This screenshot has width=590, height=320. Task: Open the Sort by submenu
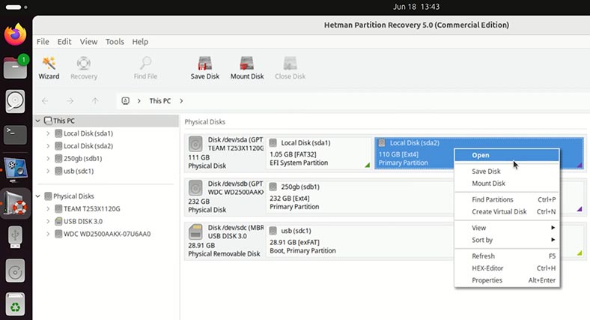click(x=506, y=240)
